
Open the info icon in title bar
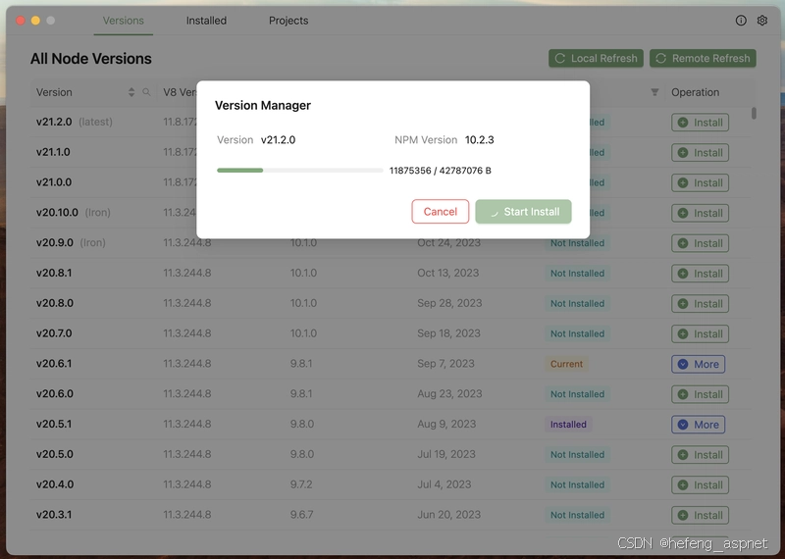click(x=741, y=20)
